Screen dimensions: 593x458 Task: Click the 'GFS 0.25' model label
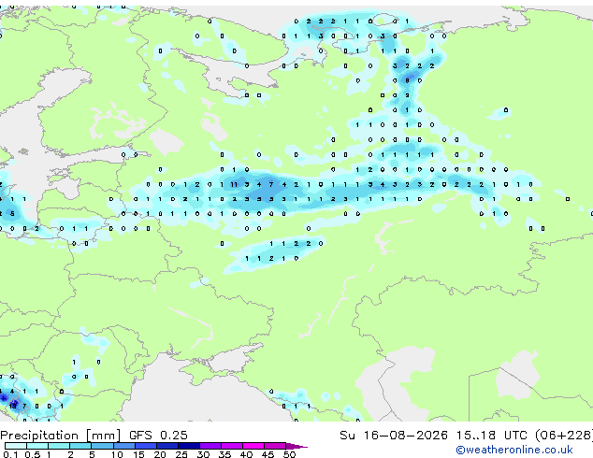pos(158,436)
